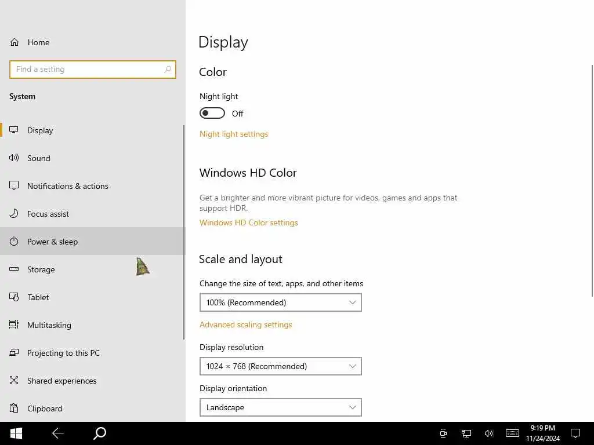This screenshot has width=594, height=445.
Task: Click the Find a setting search field
Action: [x=93, y=70]
